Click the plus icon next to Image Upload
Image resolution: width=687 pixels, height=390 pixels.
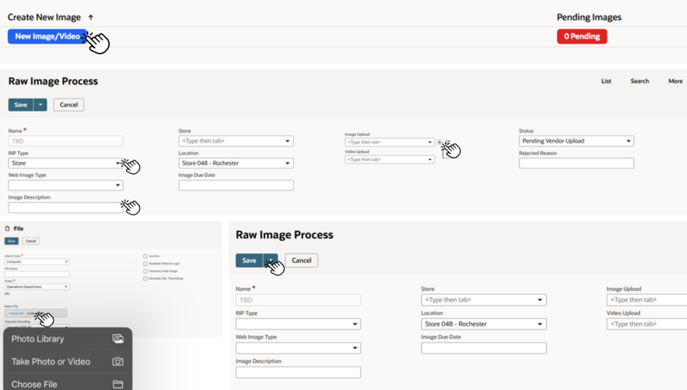[x=439, y=142]
